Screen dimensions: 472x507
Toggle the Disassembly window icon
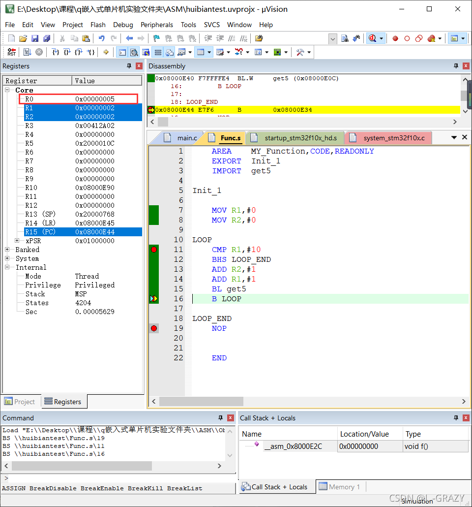(134, 52)
